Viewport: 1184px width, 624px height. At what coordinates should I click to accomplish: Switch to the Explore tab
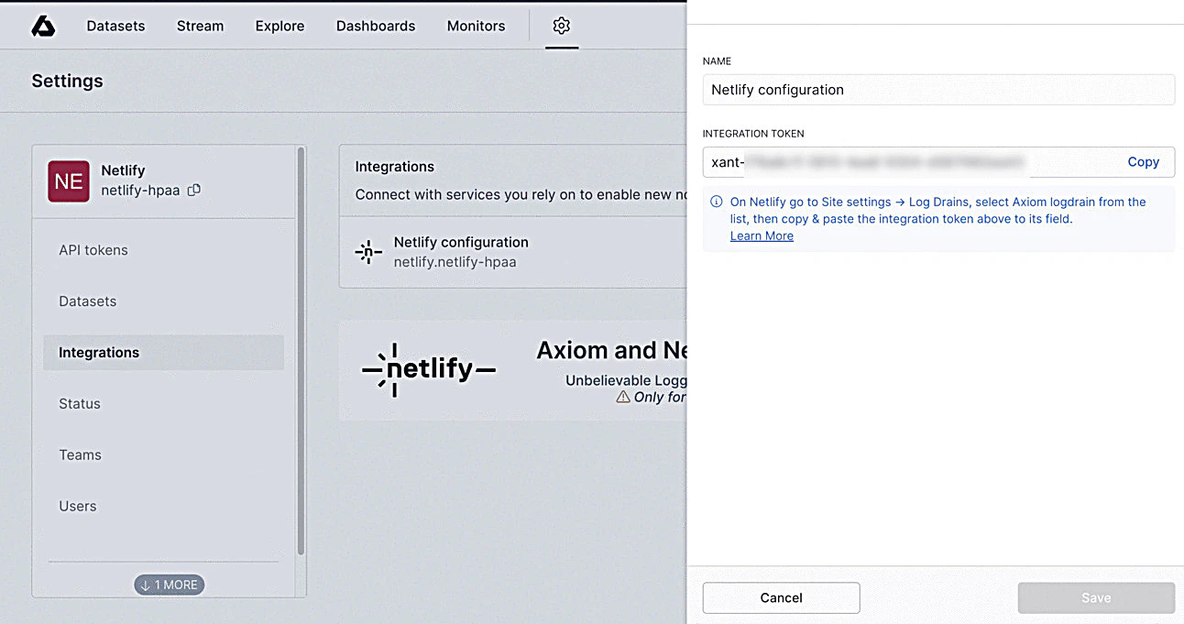pos(280,26)
